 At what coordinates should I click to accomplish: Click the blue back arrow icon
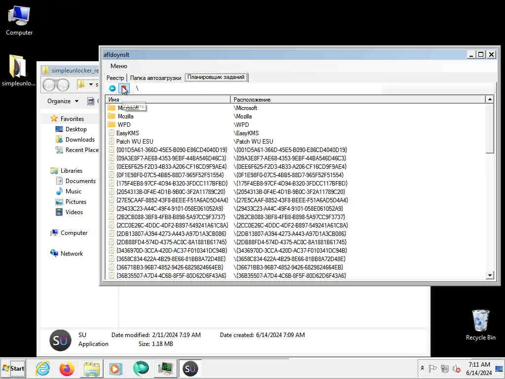pos(112,88)
